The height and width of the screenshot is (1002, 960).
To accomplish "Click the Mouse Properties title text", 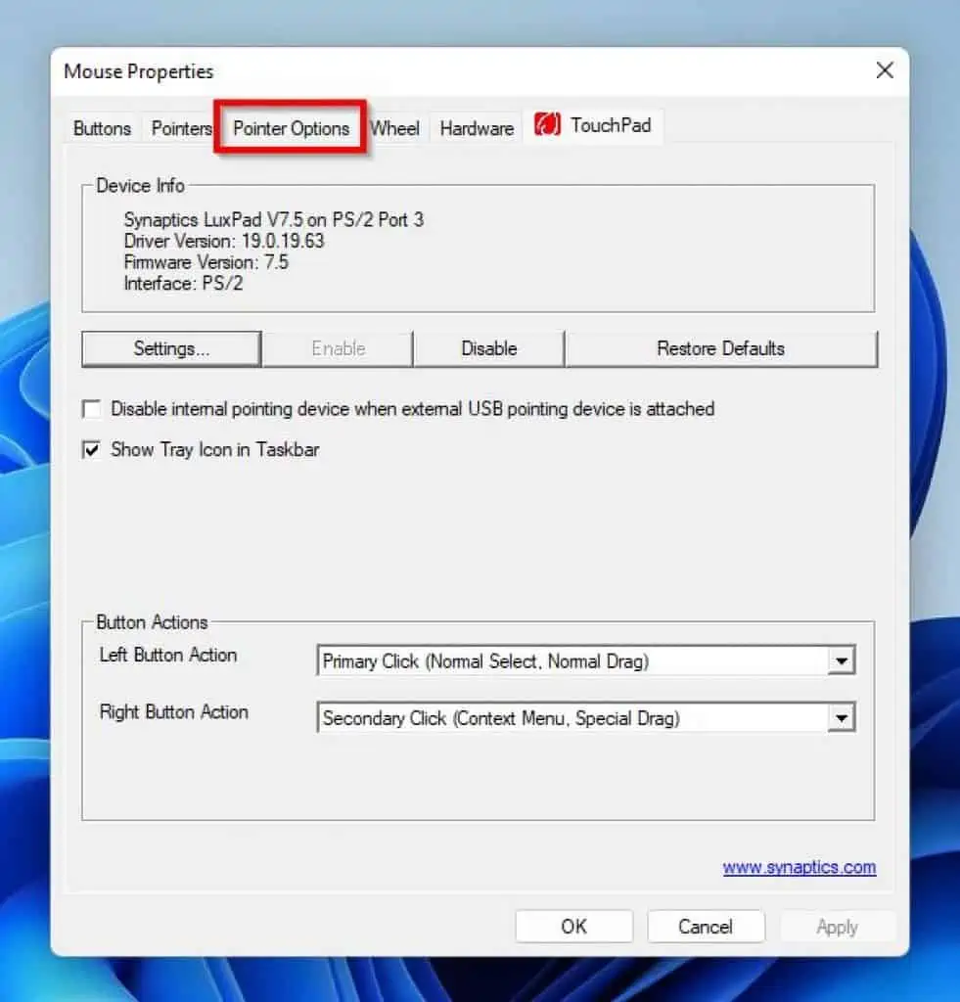I will pyautogui.click(x=139, y=71).
